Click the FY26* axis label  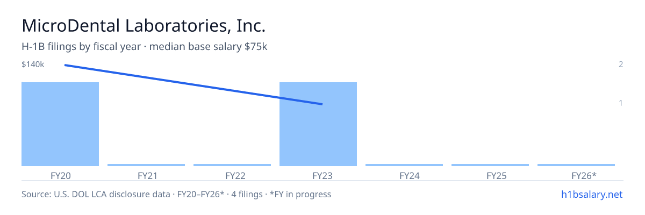pyautogui.click(x=576, y=175)
